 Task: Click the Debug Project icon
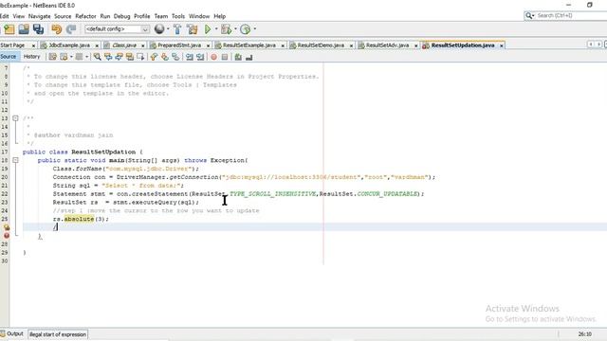[226, 29]
